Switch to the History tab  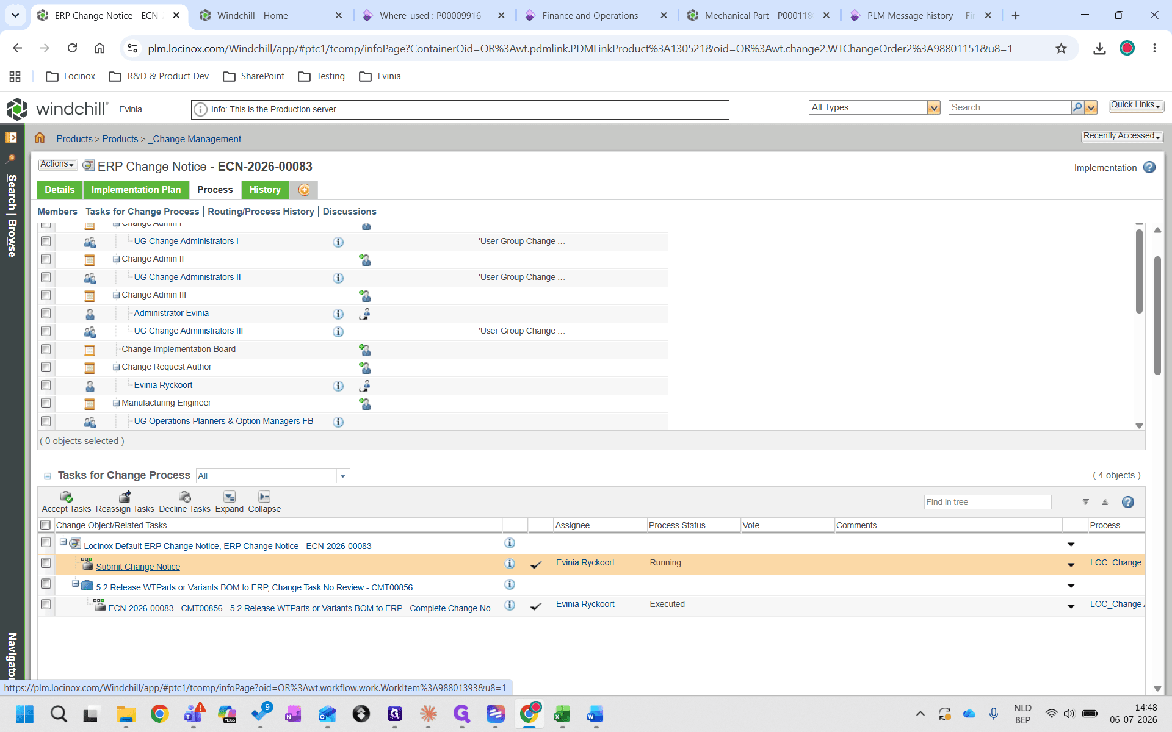click(265, 190)
